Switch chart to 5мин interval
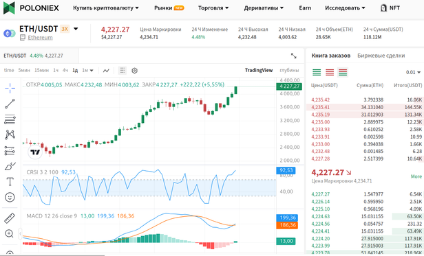The image size is (424, 256). 24,71
